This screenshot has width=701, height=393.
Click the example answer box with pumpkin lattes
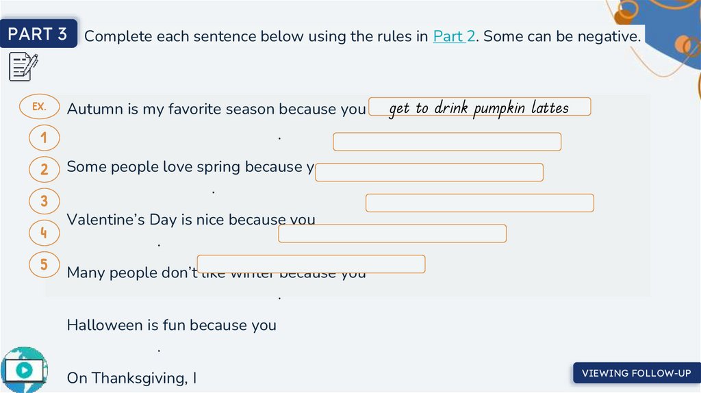(x=479, y=107)
